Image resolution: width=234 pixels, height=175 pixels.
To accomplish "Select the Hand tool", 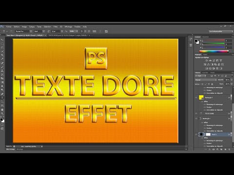I will click(x=2, y=110).
